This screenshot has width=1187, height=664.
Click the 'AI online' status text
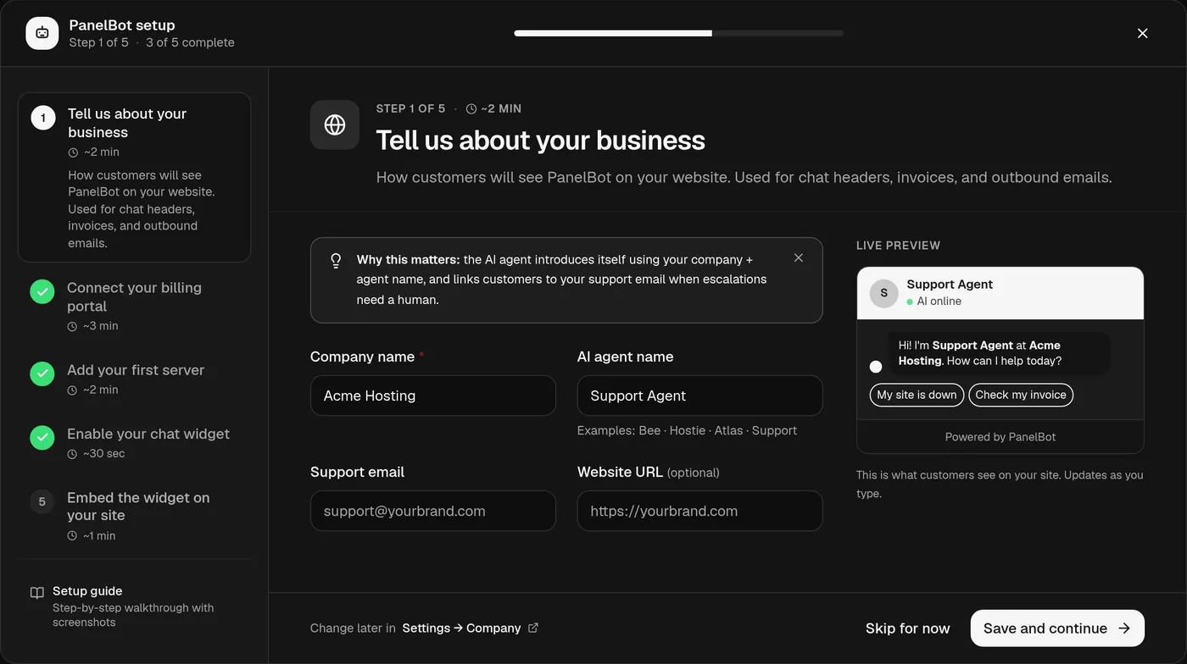[x=939, y=302]
